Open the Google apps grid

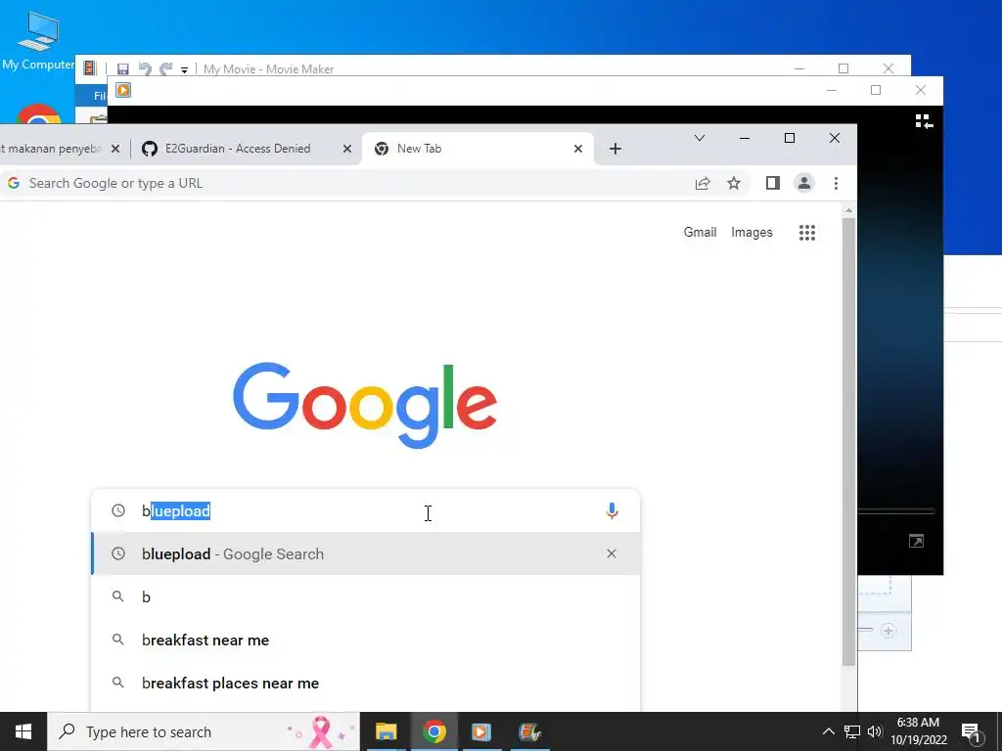click(x=807, y=233)
